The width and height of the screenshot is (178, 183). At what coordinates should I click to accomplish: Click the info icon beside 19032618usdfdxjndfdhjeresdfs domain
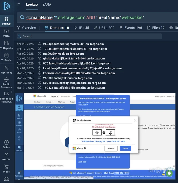click(40, 87)
